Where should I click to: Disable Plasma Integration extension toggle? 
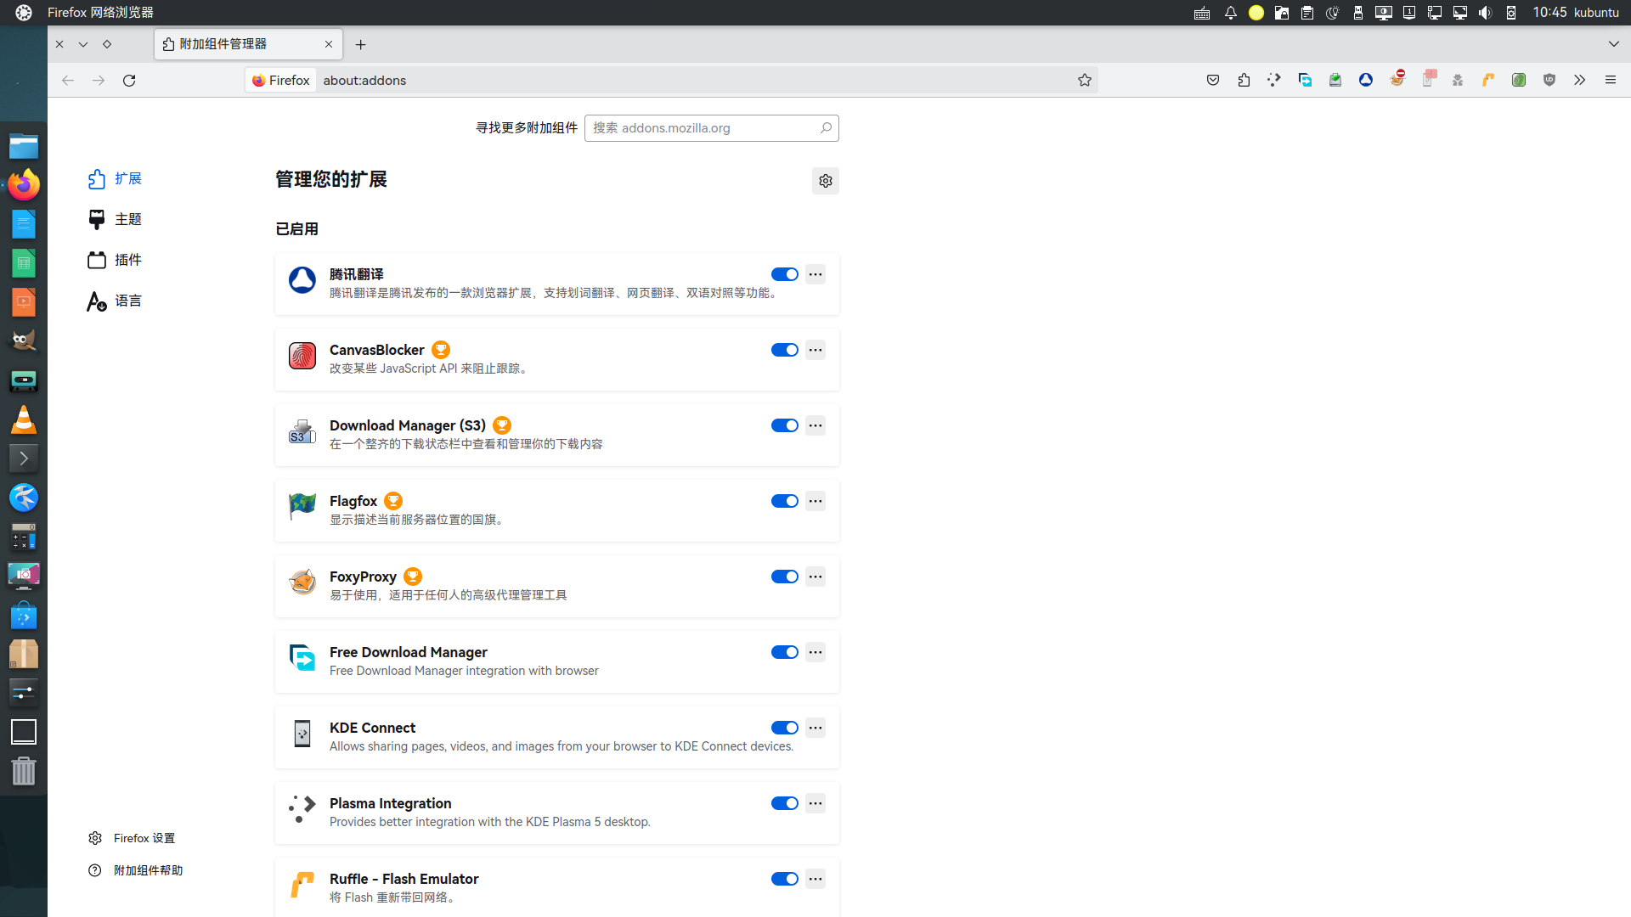pos(785,803)
